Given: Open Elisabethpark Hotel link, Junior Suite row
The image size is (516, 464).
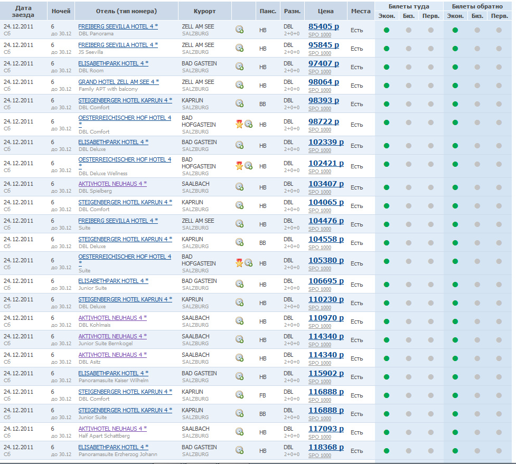Looking at the screenshot, I should 113,281.
